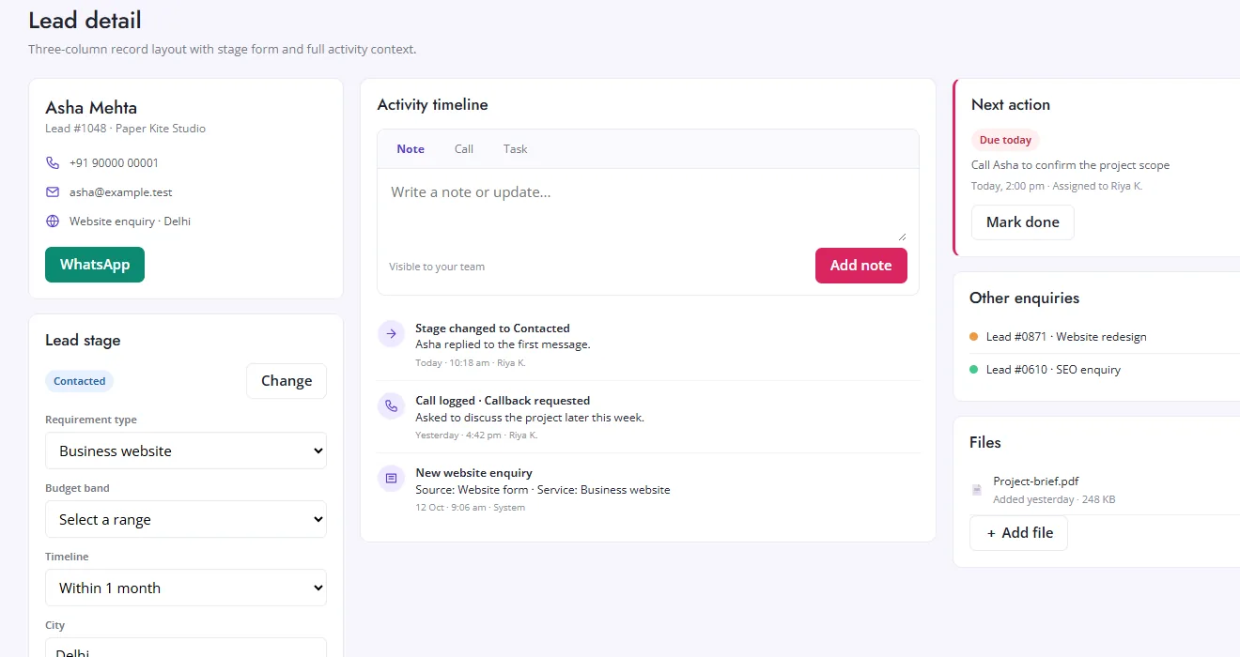Click Added yesterday · 248 KB text
The width and height of the screenshot is (1240, 657).
pos(1054,499)
